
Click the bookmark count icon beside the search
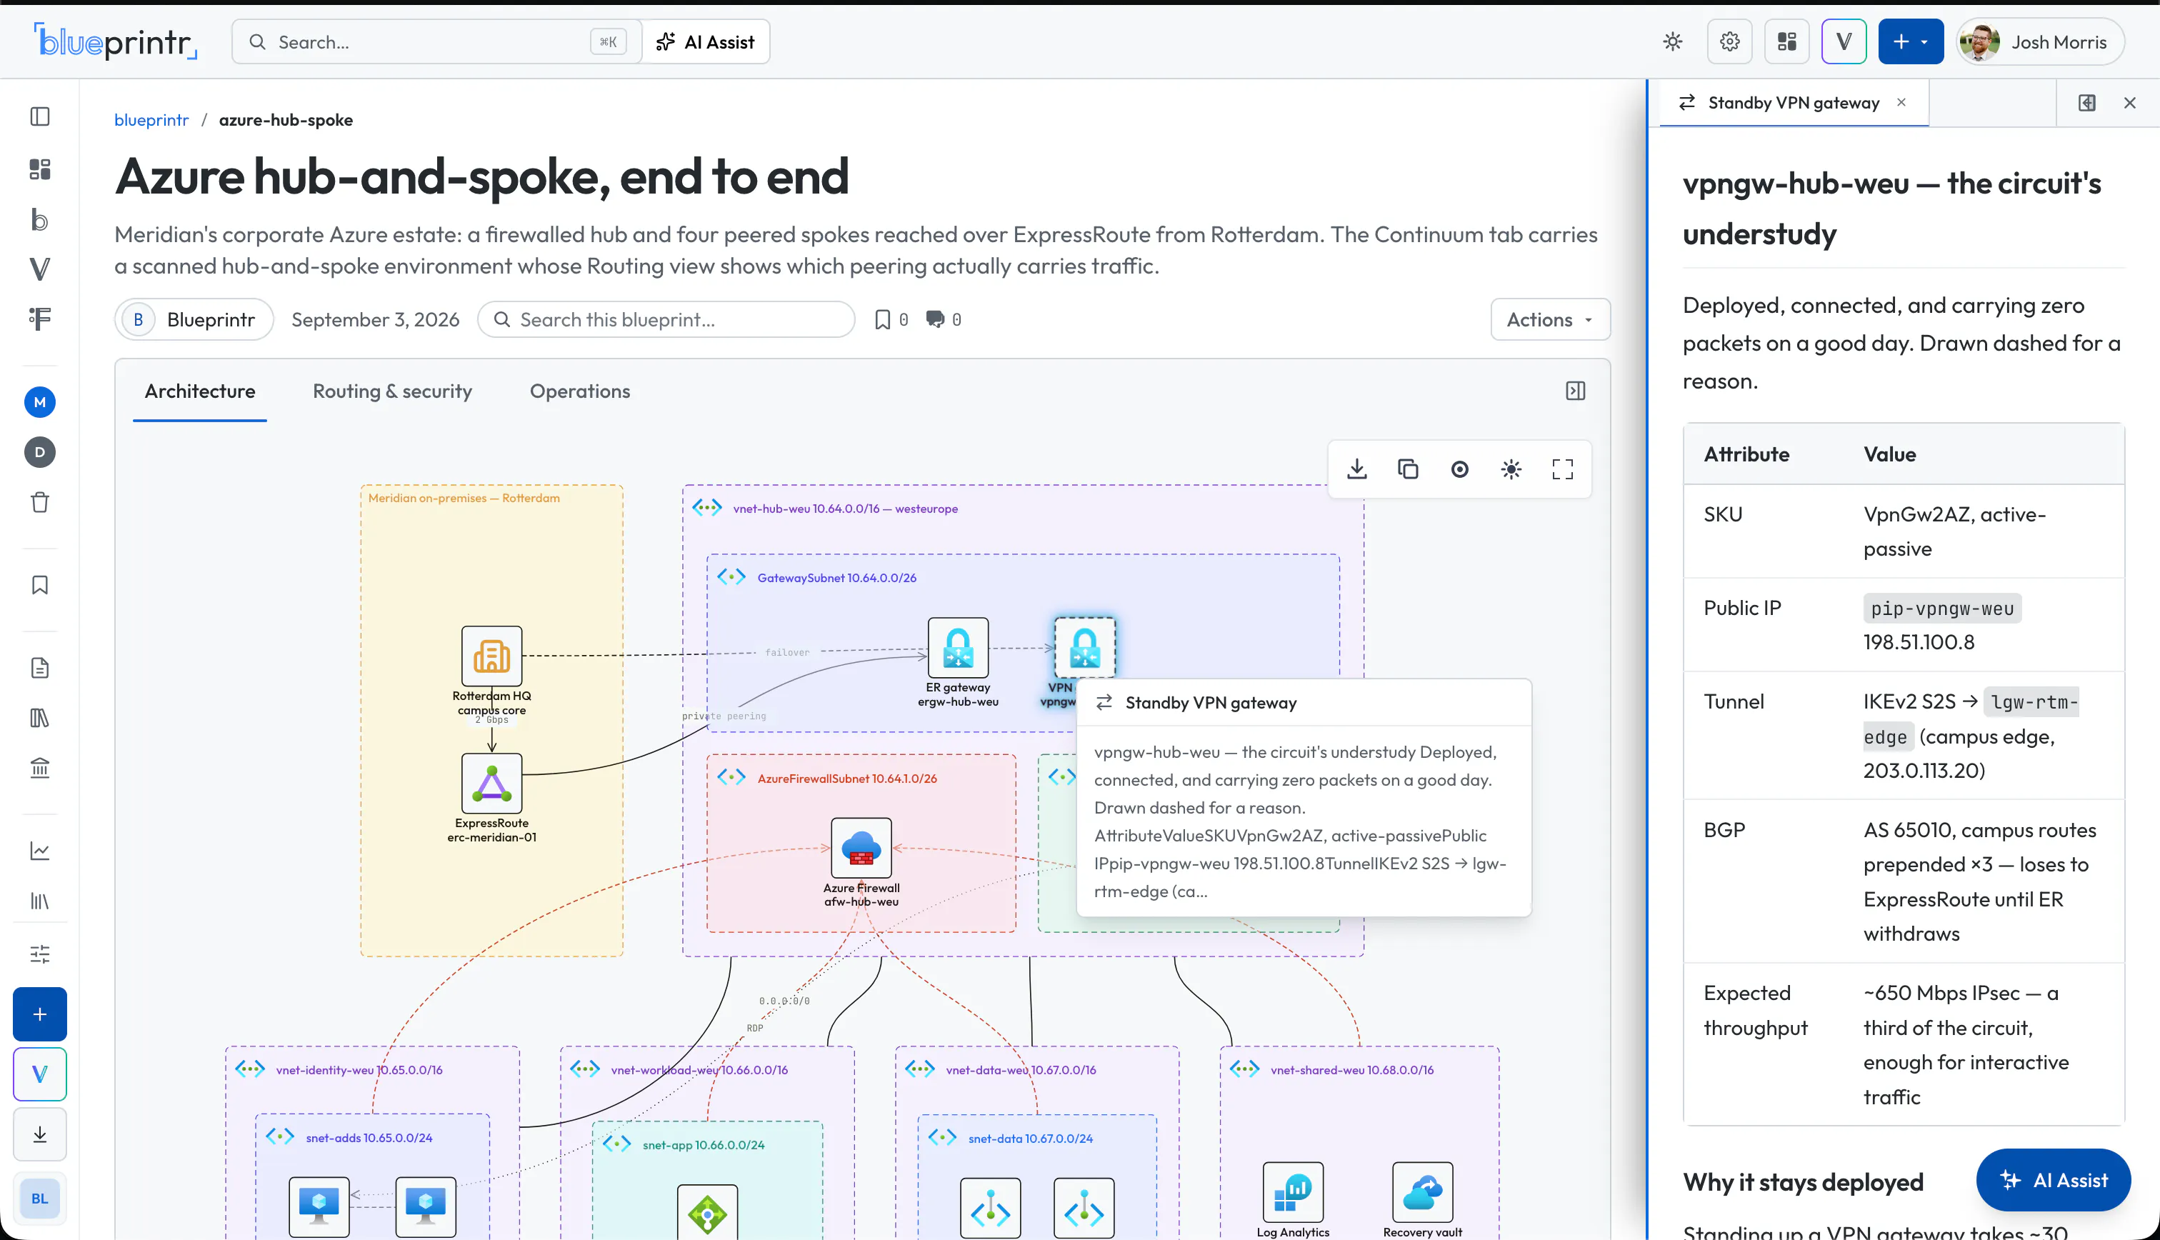883,319
